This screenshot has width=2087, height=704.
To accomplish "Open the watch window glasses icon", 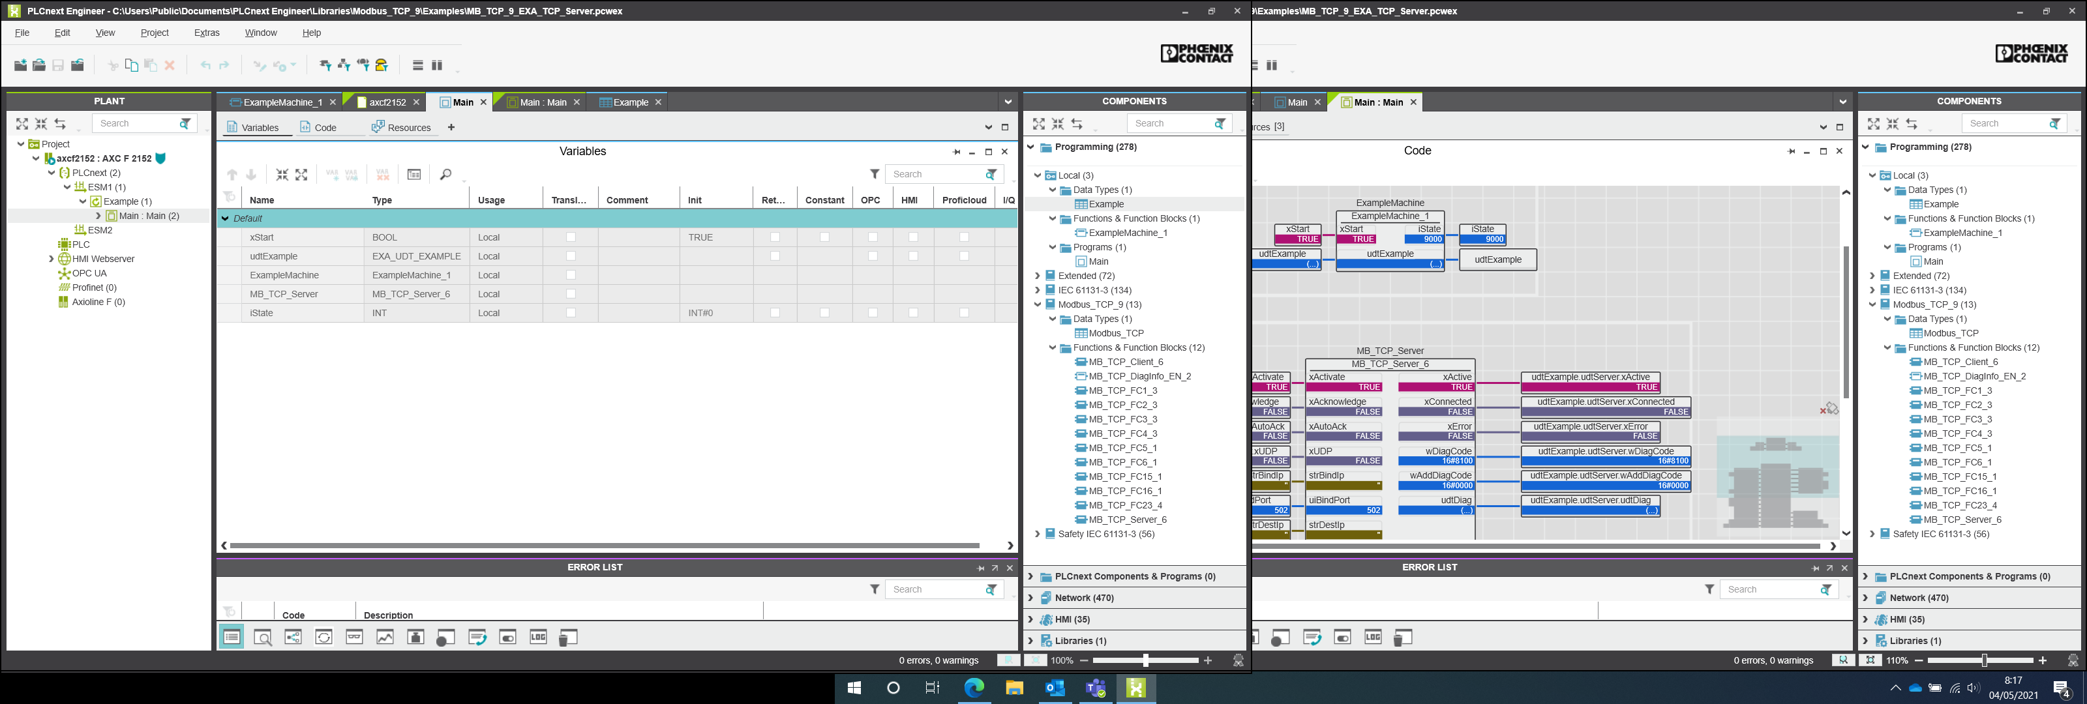I will pyautogui.click(x=354, y=638).
